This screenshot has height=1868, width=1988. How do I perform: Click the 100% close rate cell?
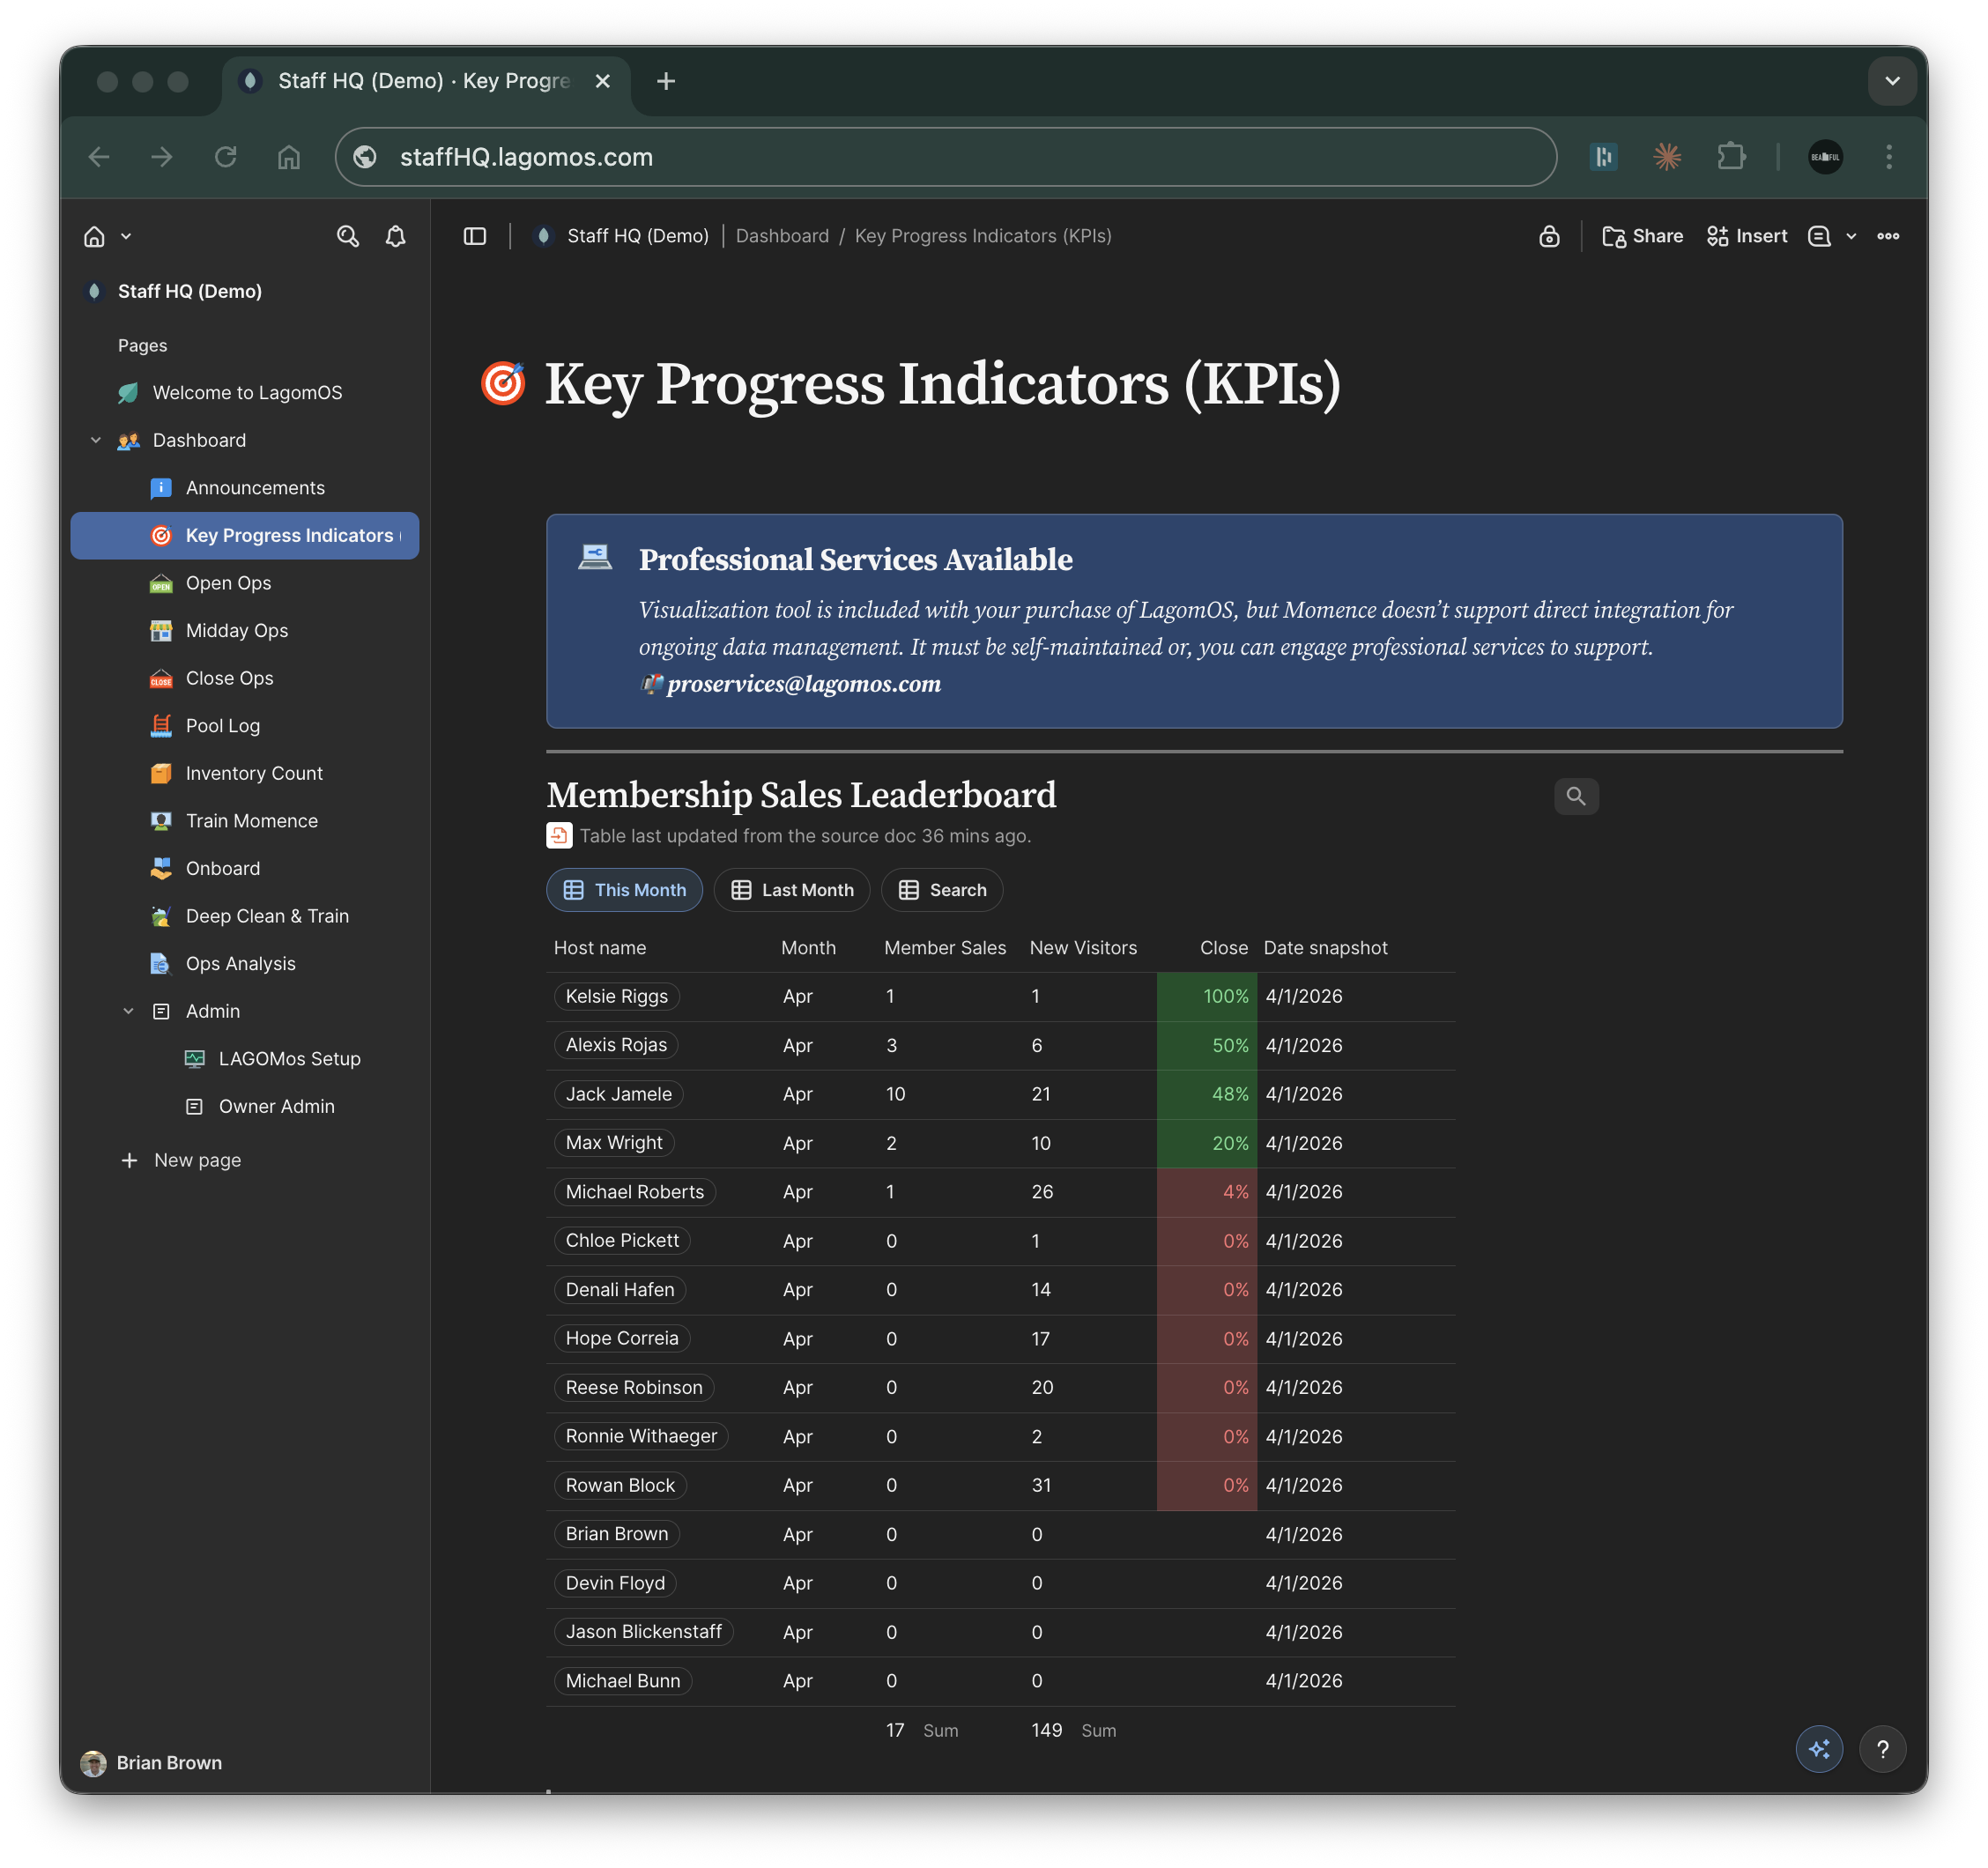coord(1206,996)
